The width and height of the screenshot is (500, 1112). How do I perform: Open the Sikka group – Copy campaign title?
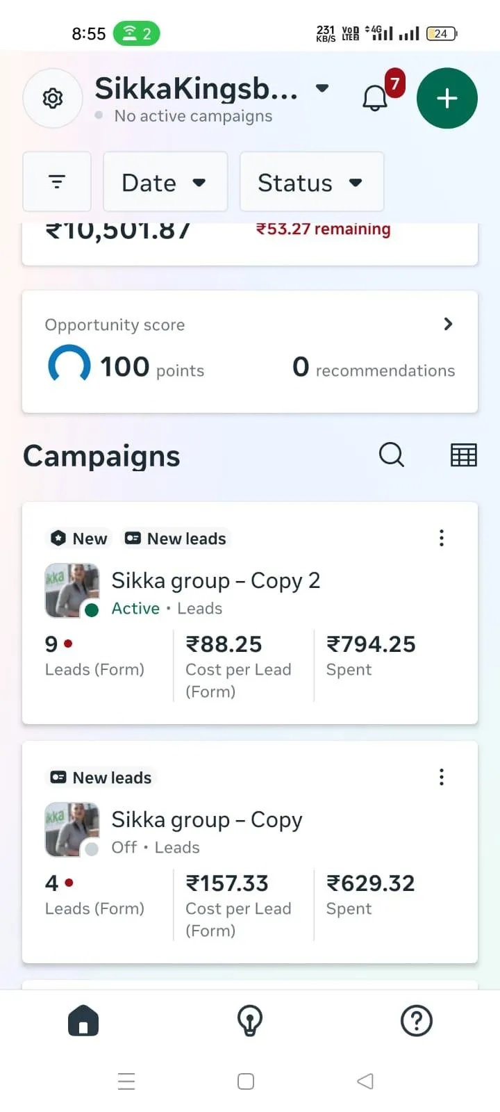(207, 819)
